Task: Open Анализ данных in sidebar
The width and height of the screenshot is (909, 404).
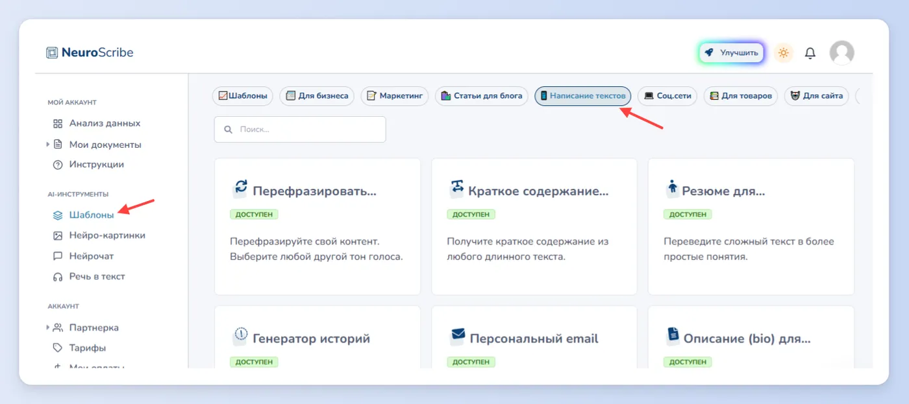Action: pos(105,123)
